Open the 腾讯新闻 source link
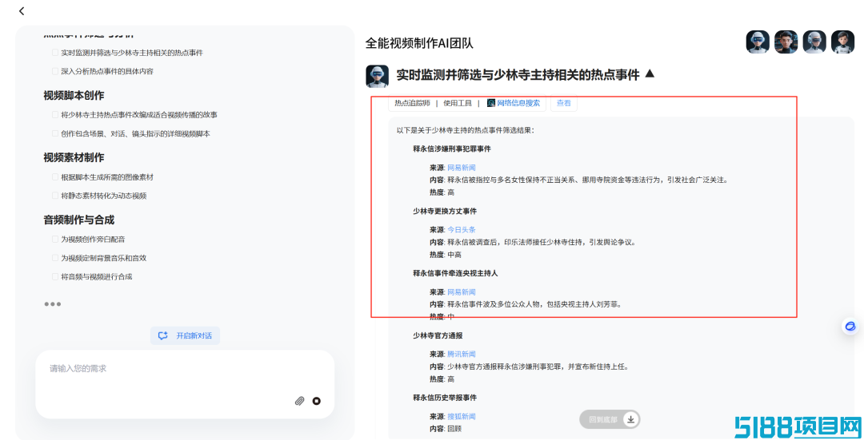Image resolution: width=864 pixels, height=440 pixels. click(462, 355)
